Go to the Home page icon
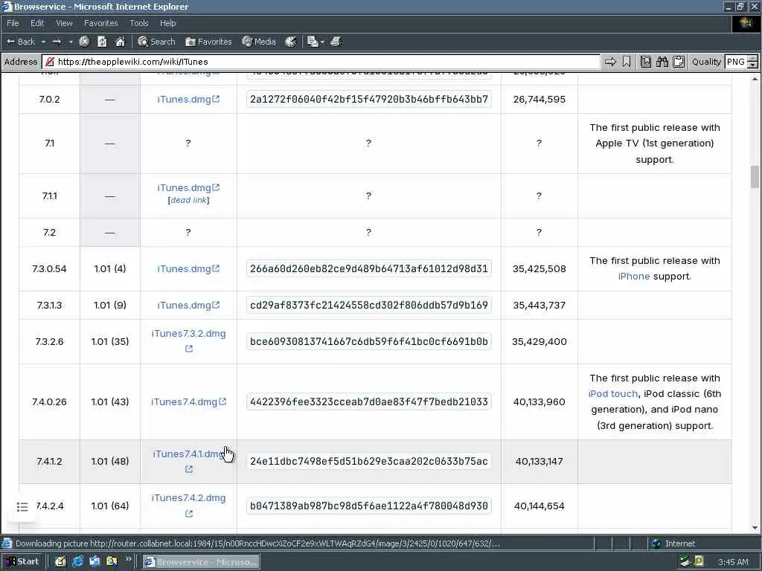 tap(120, 42)
